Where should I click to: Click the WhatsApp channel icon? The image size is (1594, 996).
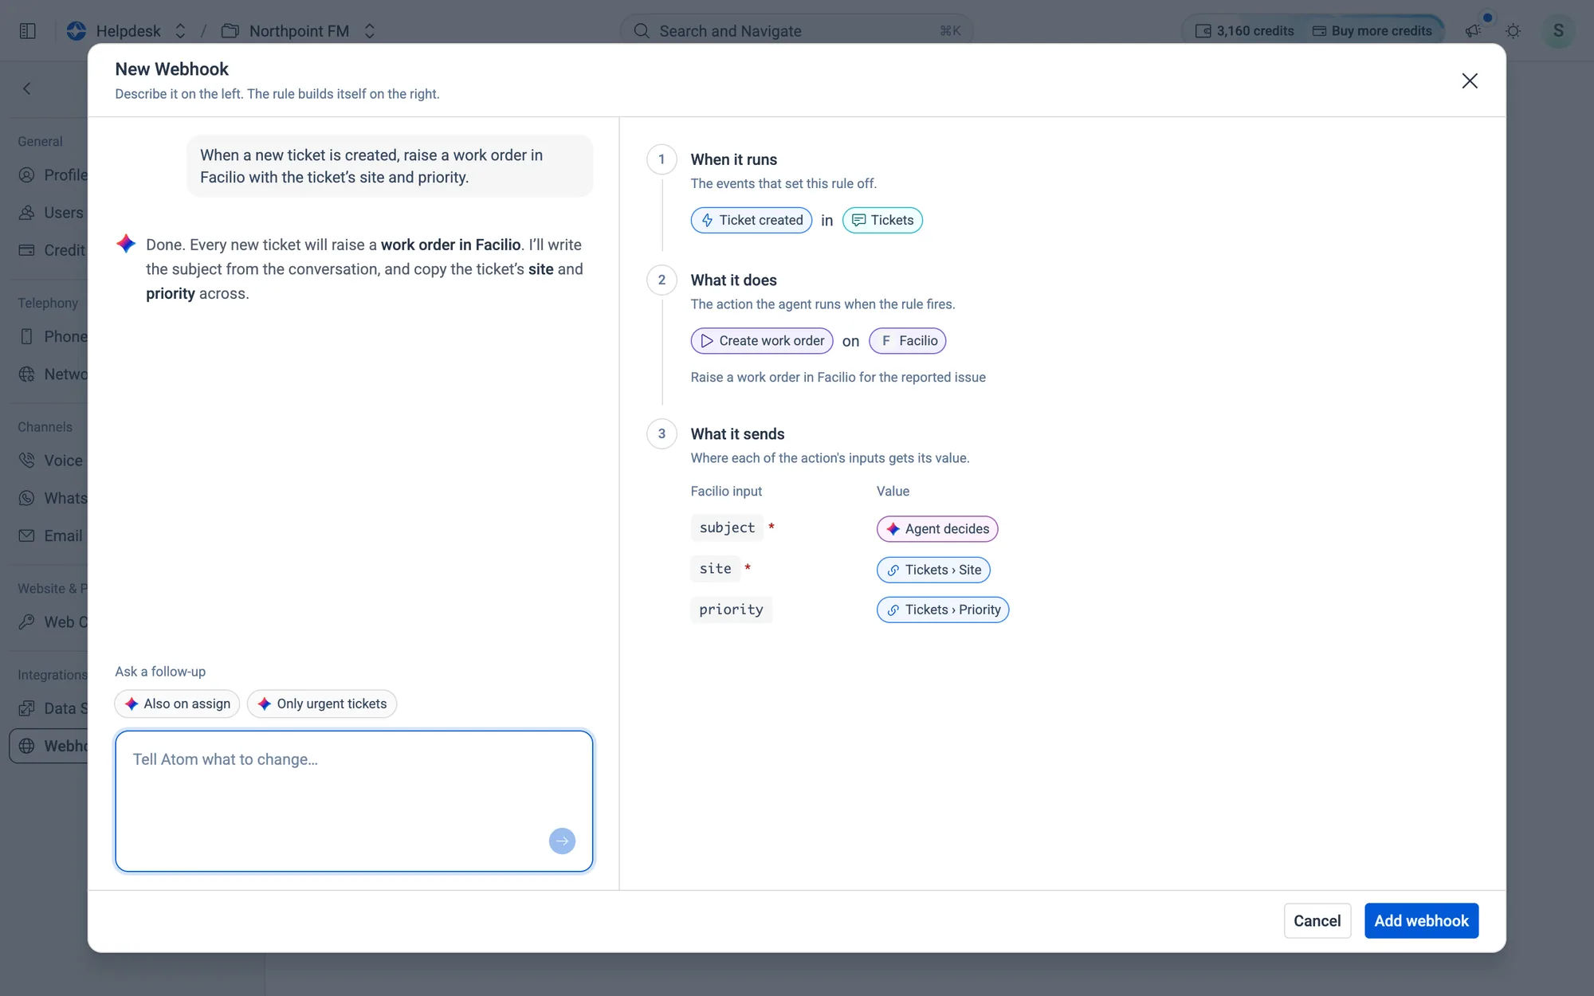[27, 498]
